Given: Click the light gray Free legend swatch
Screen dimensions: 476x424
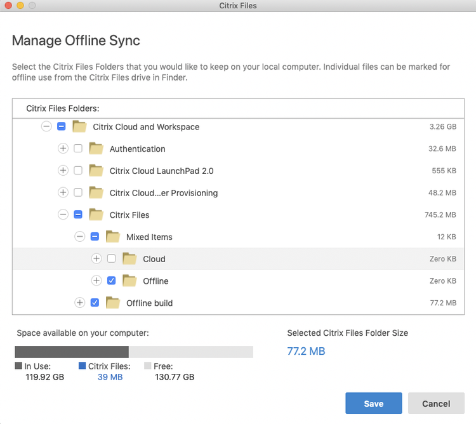Looking at the screenshot, I should (x=147, y=366).
